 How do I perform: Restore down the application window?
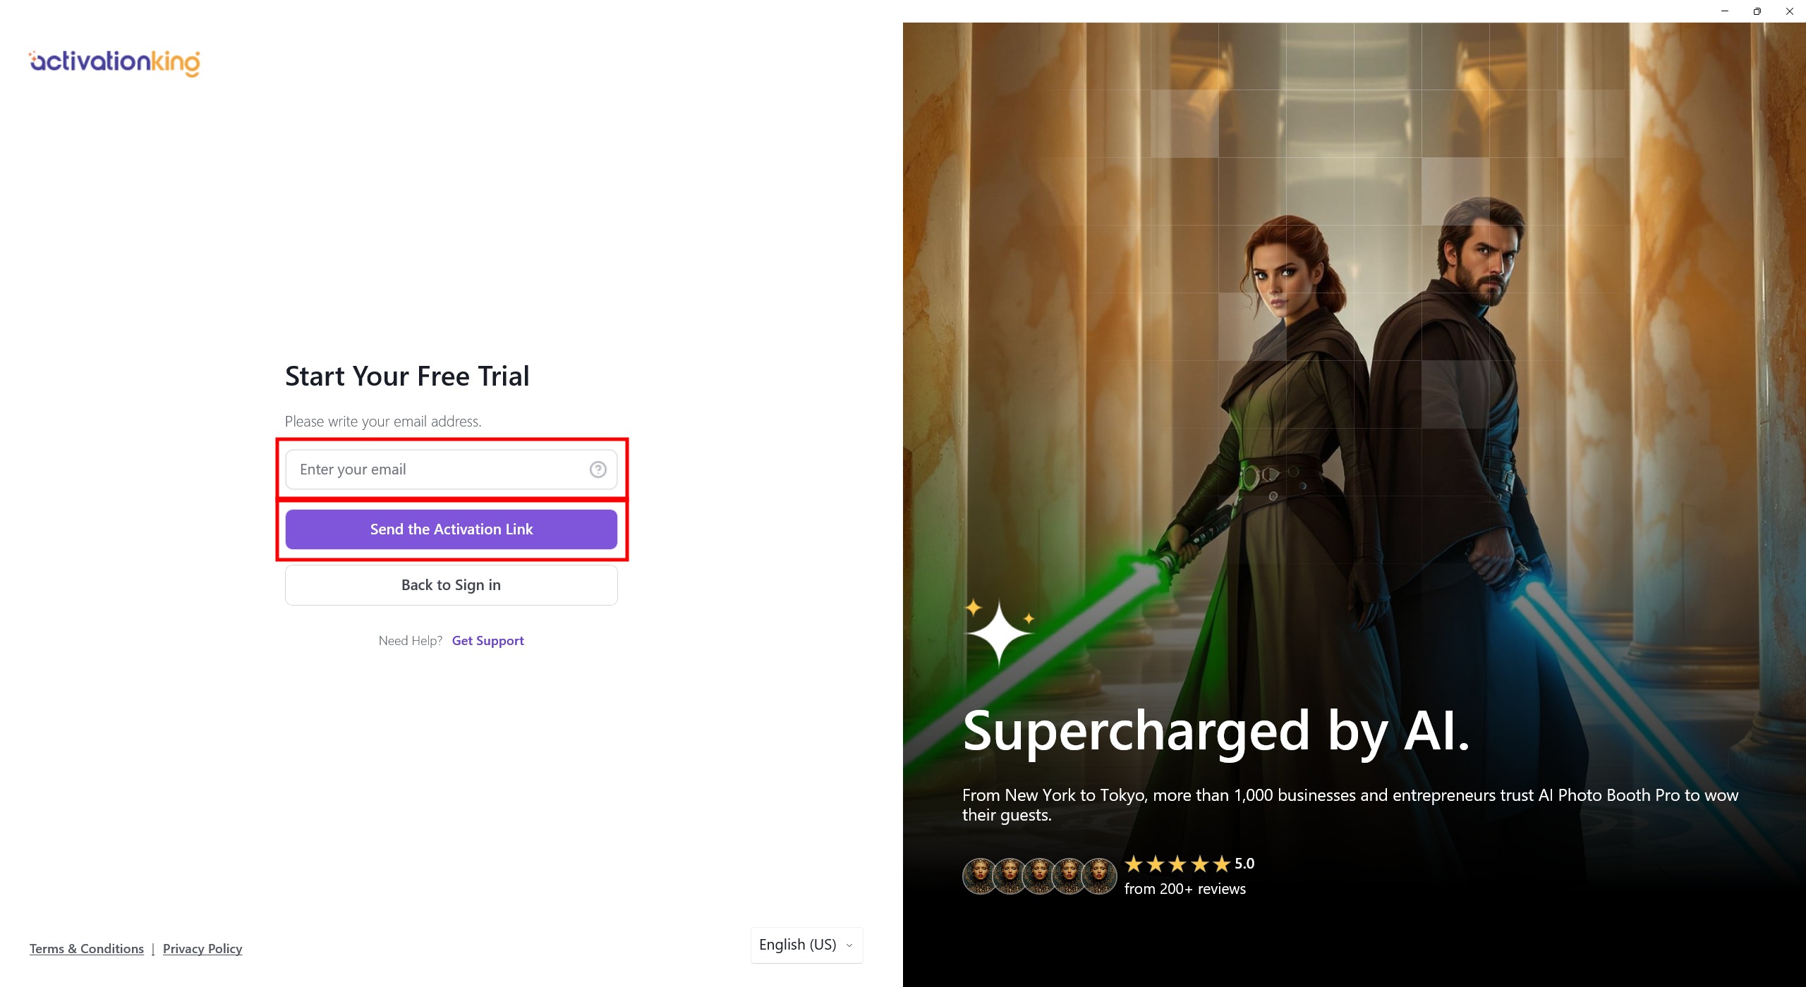tap(1757, 11)
